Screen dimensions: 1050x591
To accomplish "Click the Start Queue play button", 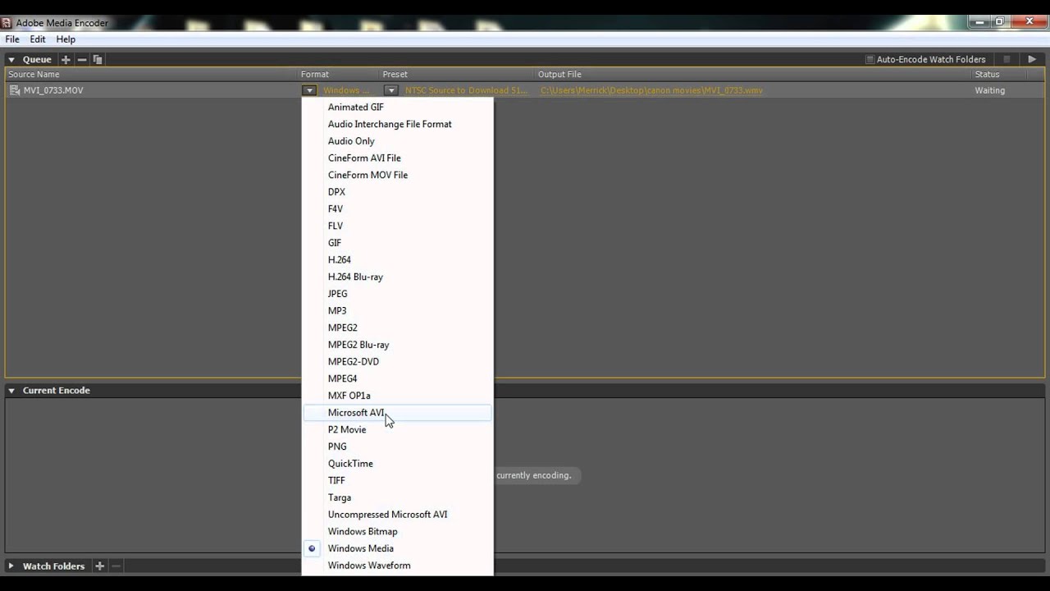I will pyautogui.click(x=1032, y=59).
